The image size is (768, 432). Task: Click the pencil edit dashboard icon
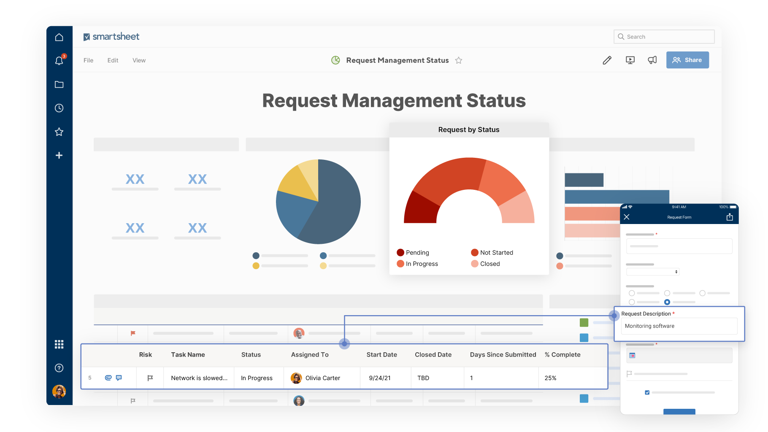tap(607, 60)
